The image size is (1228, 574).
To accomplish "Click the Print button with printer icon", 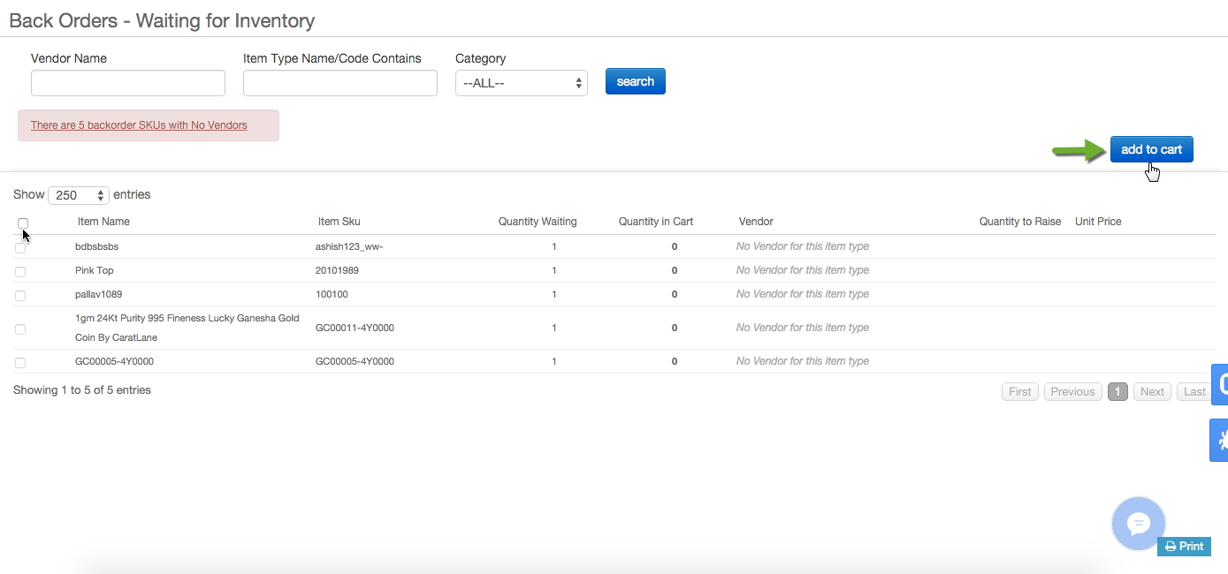I will [x=1184, y=546].
